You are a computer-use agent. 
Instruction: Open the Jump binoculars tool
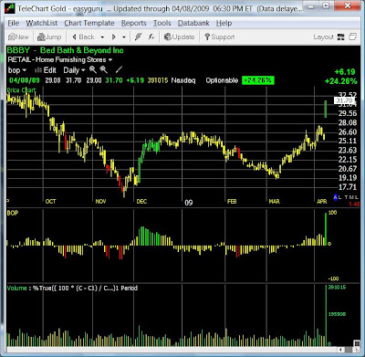[49, 37]
